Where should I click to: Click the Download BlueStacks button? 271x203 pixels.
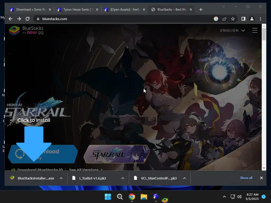(43, 154)
